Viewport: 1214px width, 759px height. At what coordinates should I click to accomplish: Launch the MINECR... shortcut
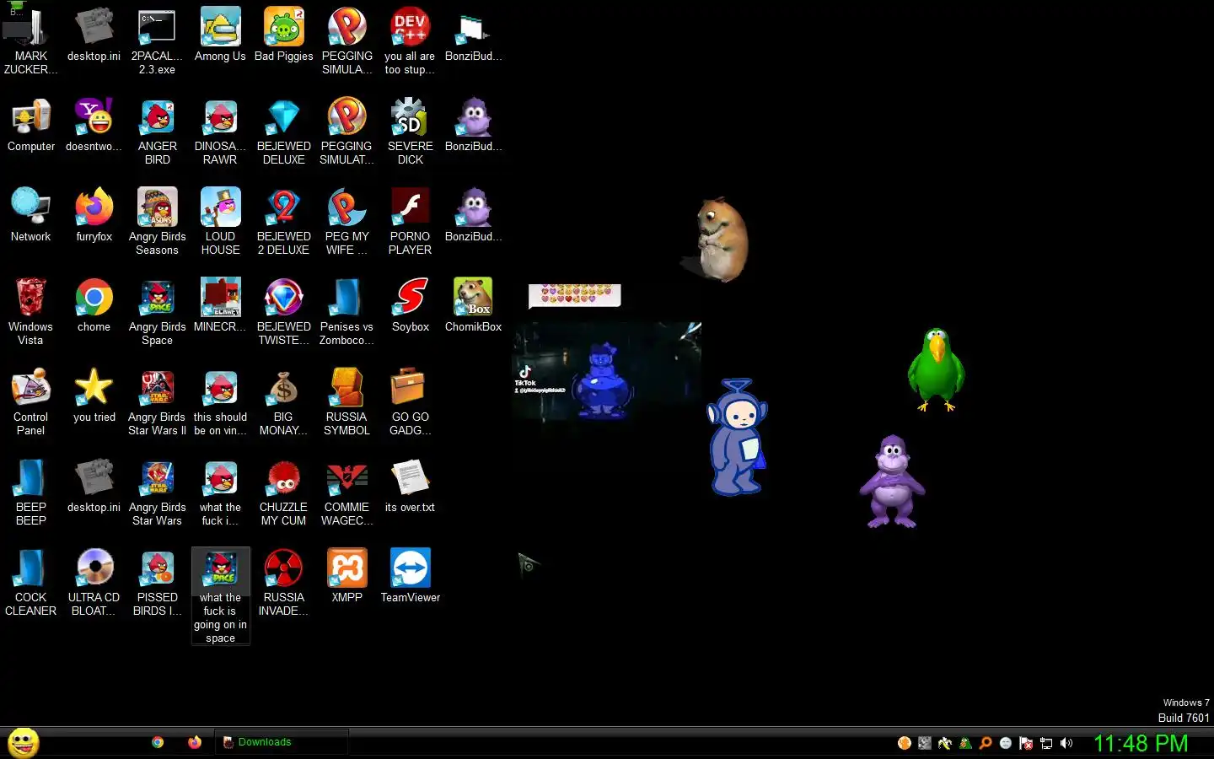(x=220, y=306)
